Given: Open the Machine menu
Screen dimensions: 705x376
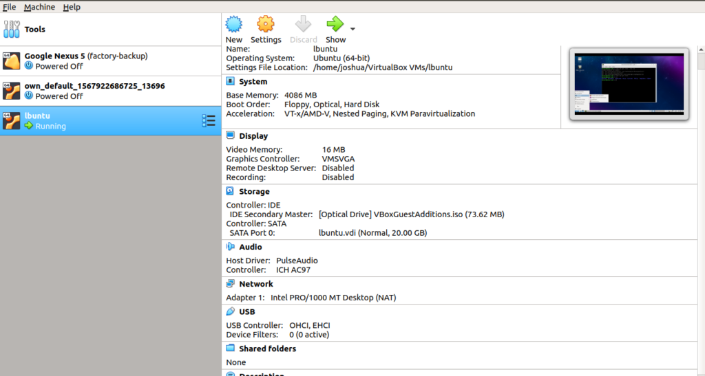Looking at the screenshot, I should (x=39, y=7).
